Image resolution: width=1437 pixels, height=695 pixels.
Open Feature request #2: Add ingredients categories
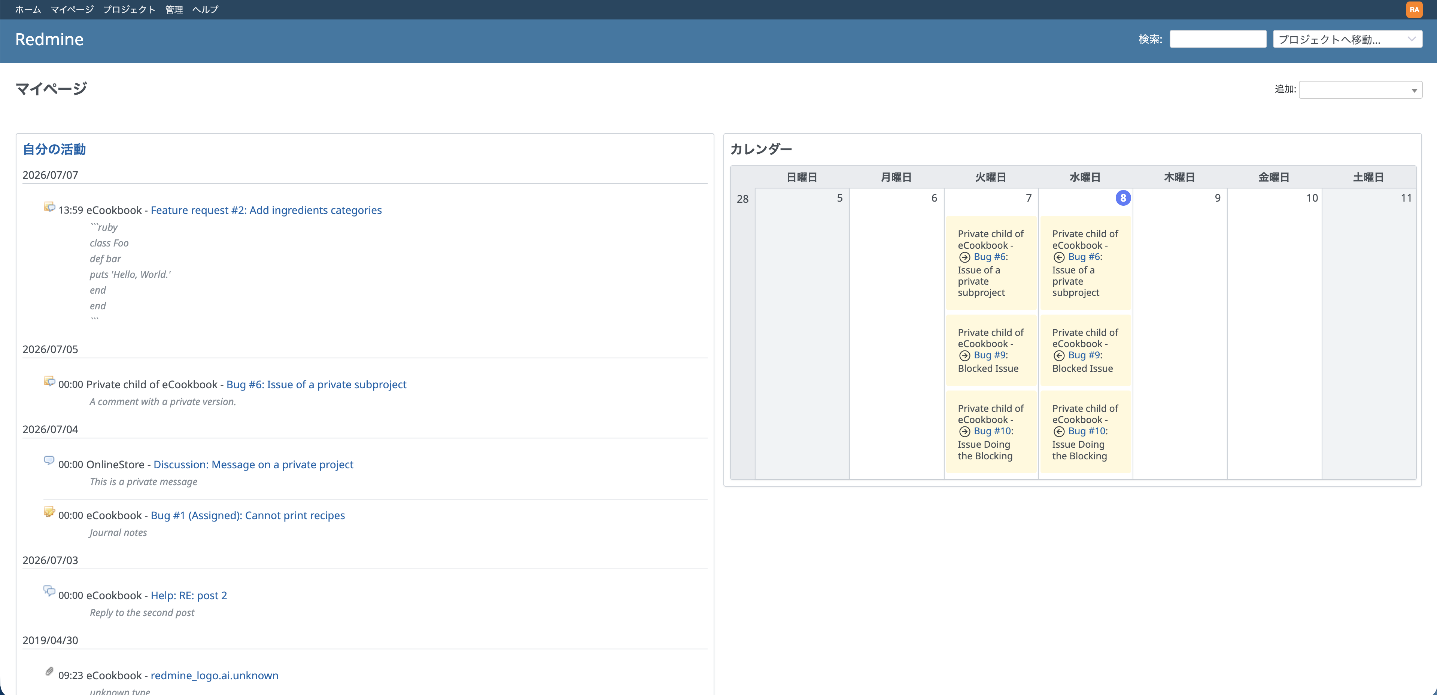click(266, 210)
